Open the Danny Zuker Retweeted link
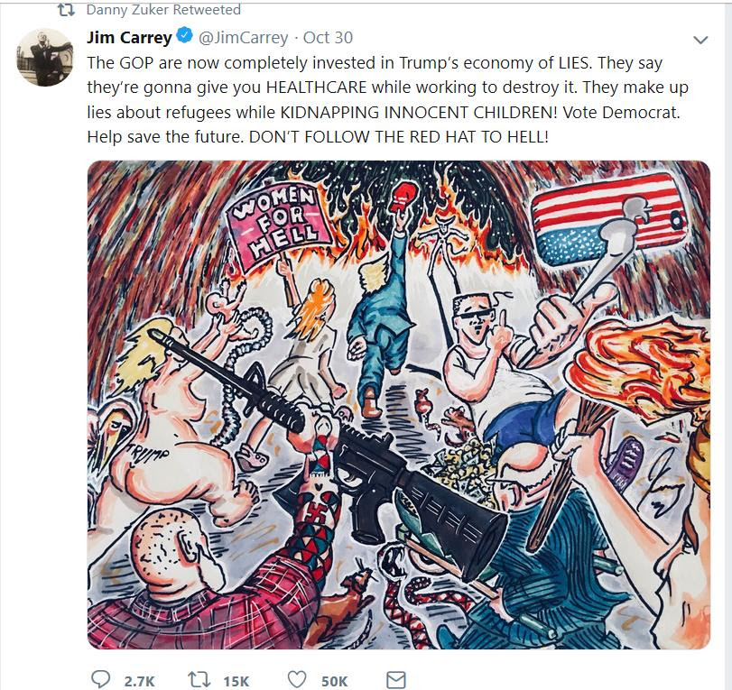Viewport: 732px width, 690px height. tap(163, 10)
